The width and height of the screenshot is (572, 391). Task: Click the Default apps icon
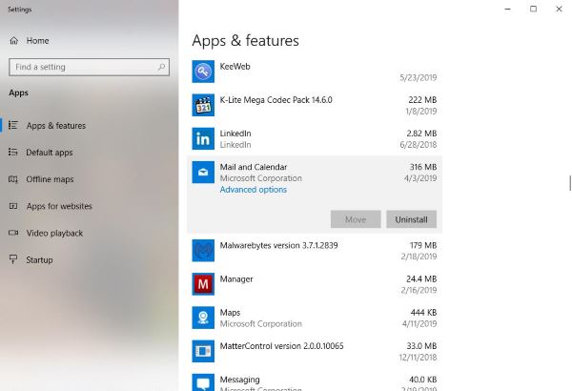[13, 153]
